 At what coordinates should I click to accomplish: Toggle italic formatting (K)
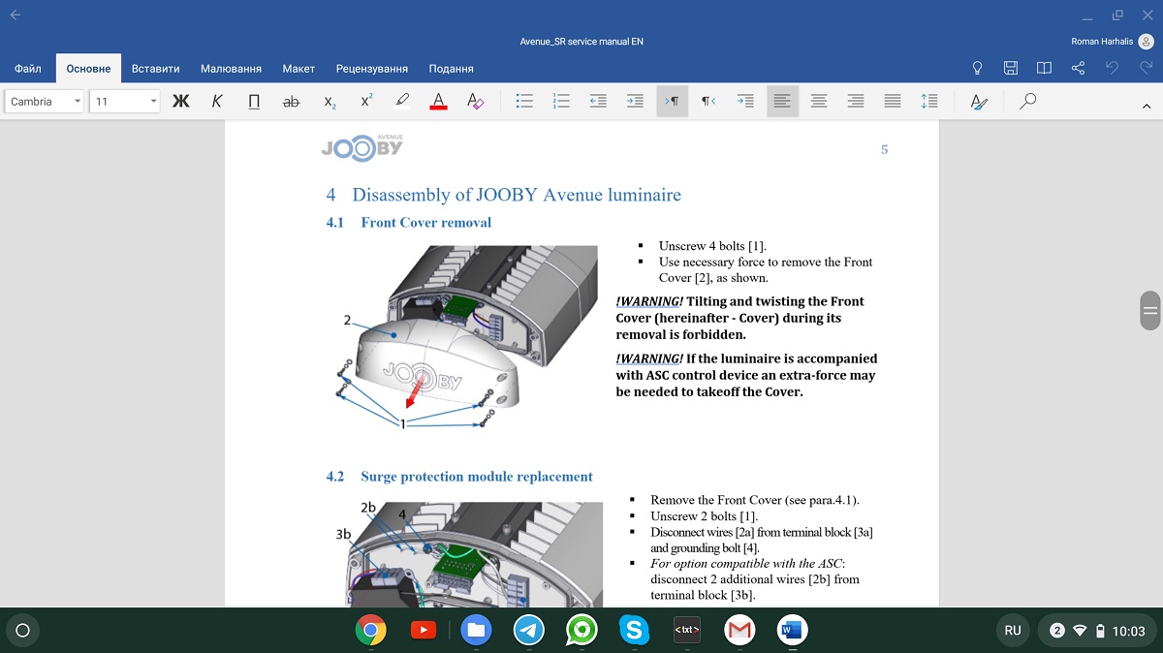pyautogui.click(x=217, y=101)
